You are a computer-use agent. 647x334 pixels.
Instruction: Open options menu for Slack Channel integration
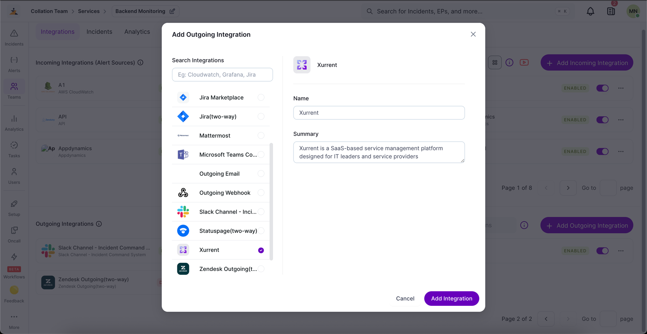pyautogui.click(x=621, y=251)
